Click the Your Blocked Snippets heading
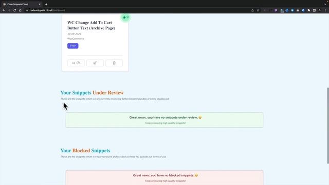Image resolution: width=329 pixels, height=185 pixels. click(85, 151)
